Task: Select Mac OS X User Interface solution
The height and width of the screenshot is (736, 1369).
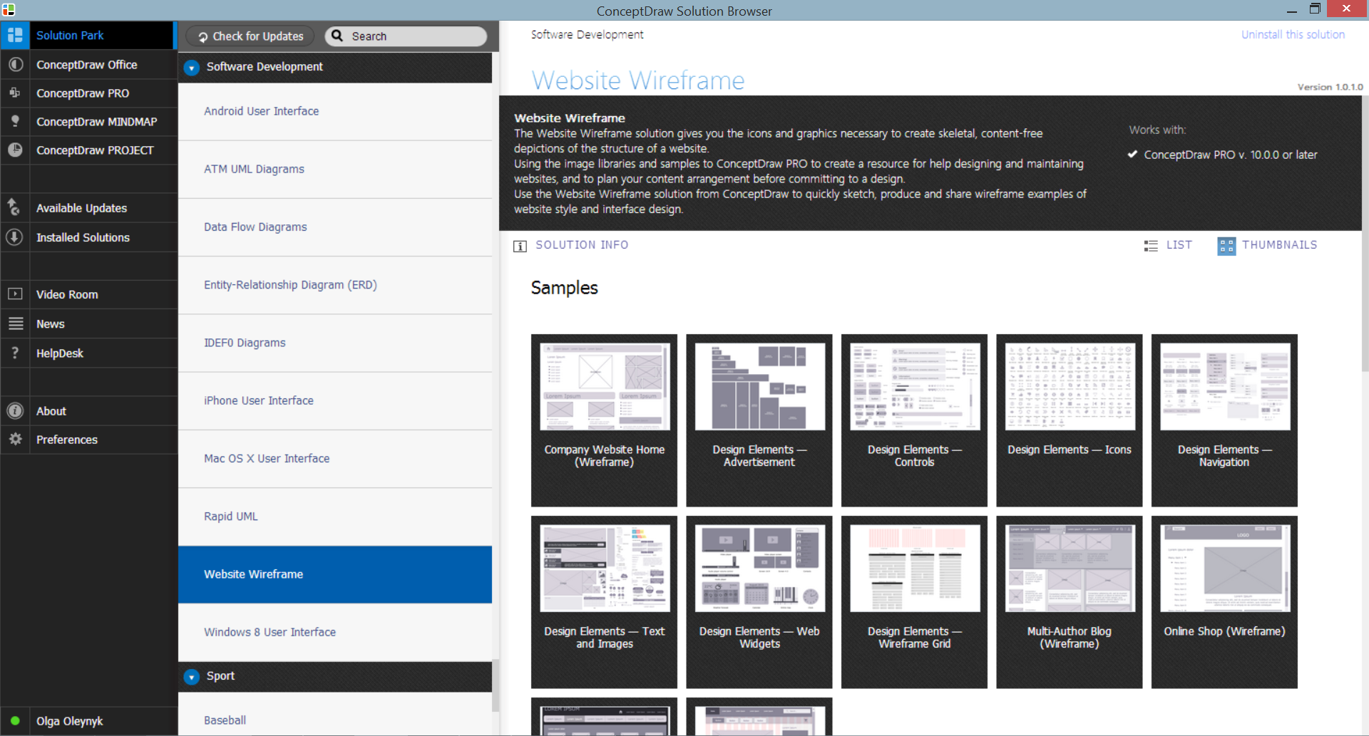Action: (335, 458)
